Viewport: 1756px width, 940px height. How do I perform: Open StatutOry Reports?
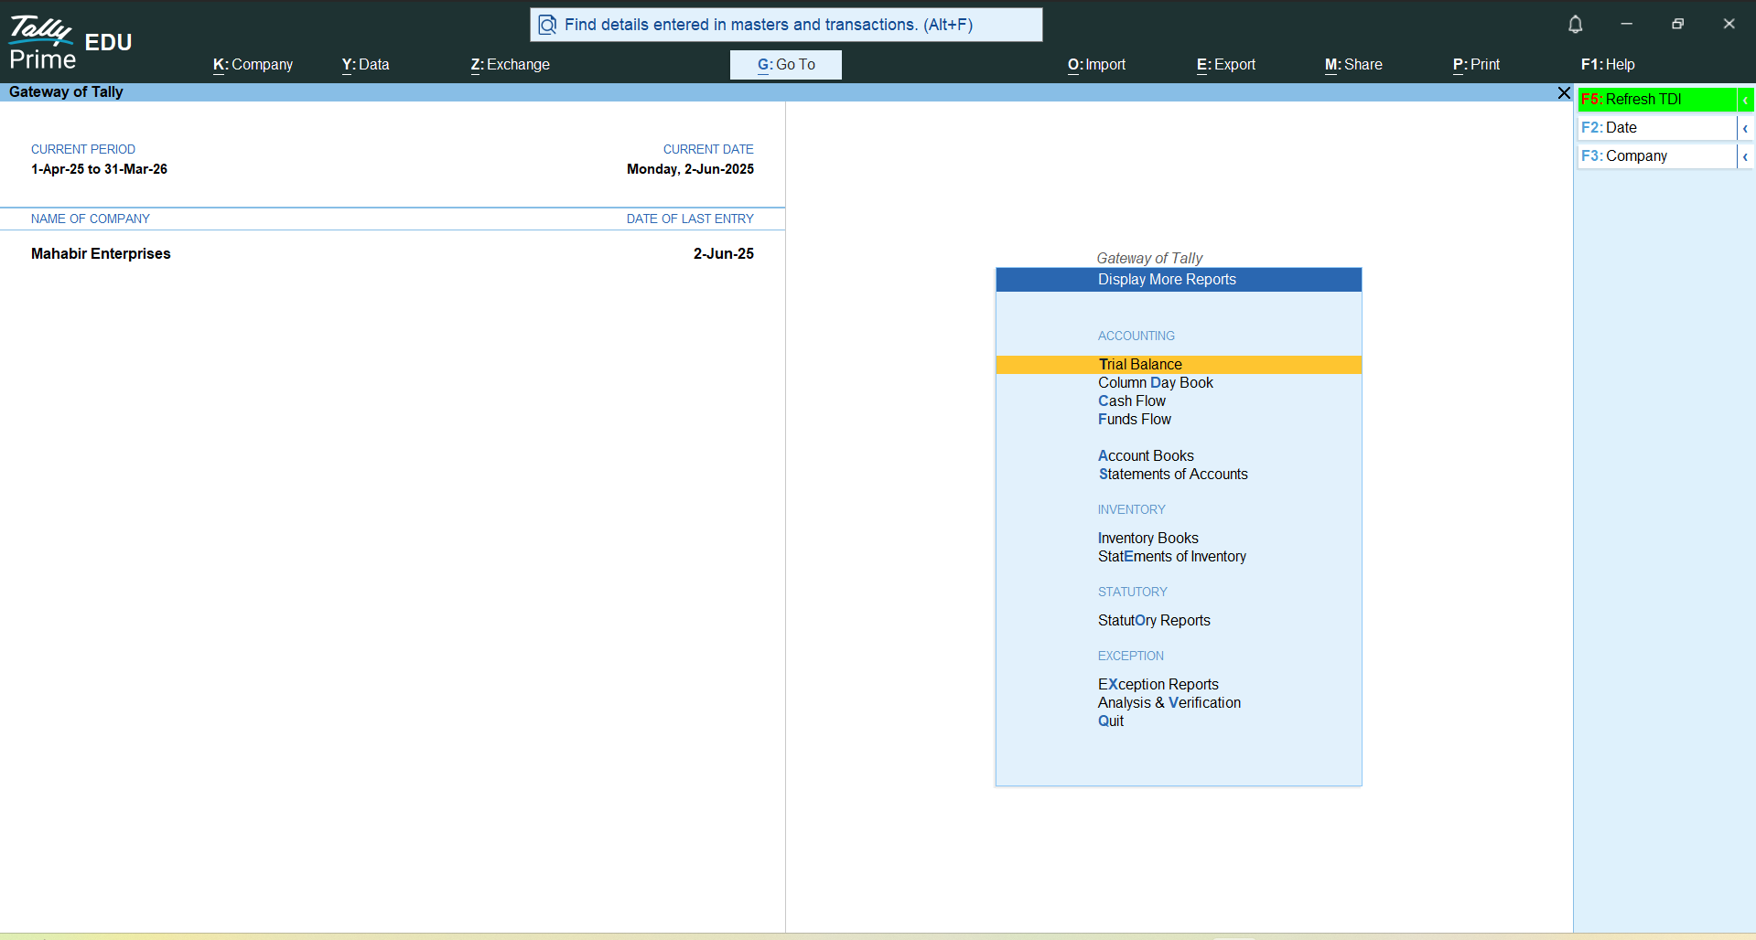(1154, 621)
